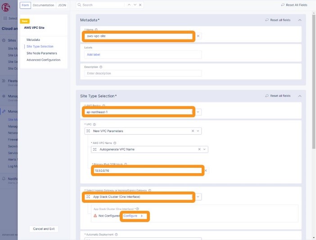
Task: Click the F5 logo icon
Action: [x=6, y=8]
